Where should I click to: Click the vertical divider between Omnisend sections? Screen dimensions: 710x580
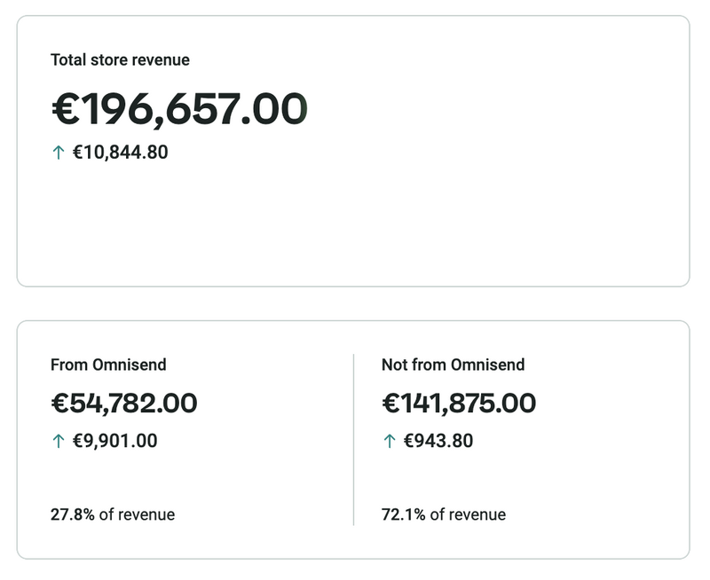353,439
